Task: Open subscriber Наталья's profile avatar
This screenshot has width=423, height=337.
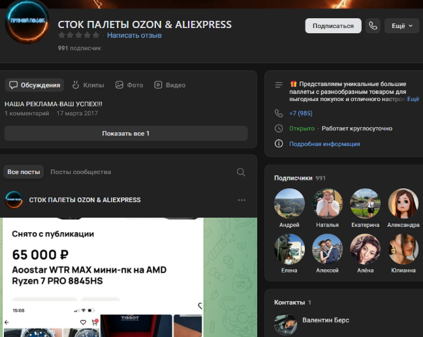Action: (x=327, y=203)
